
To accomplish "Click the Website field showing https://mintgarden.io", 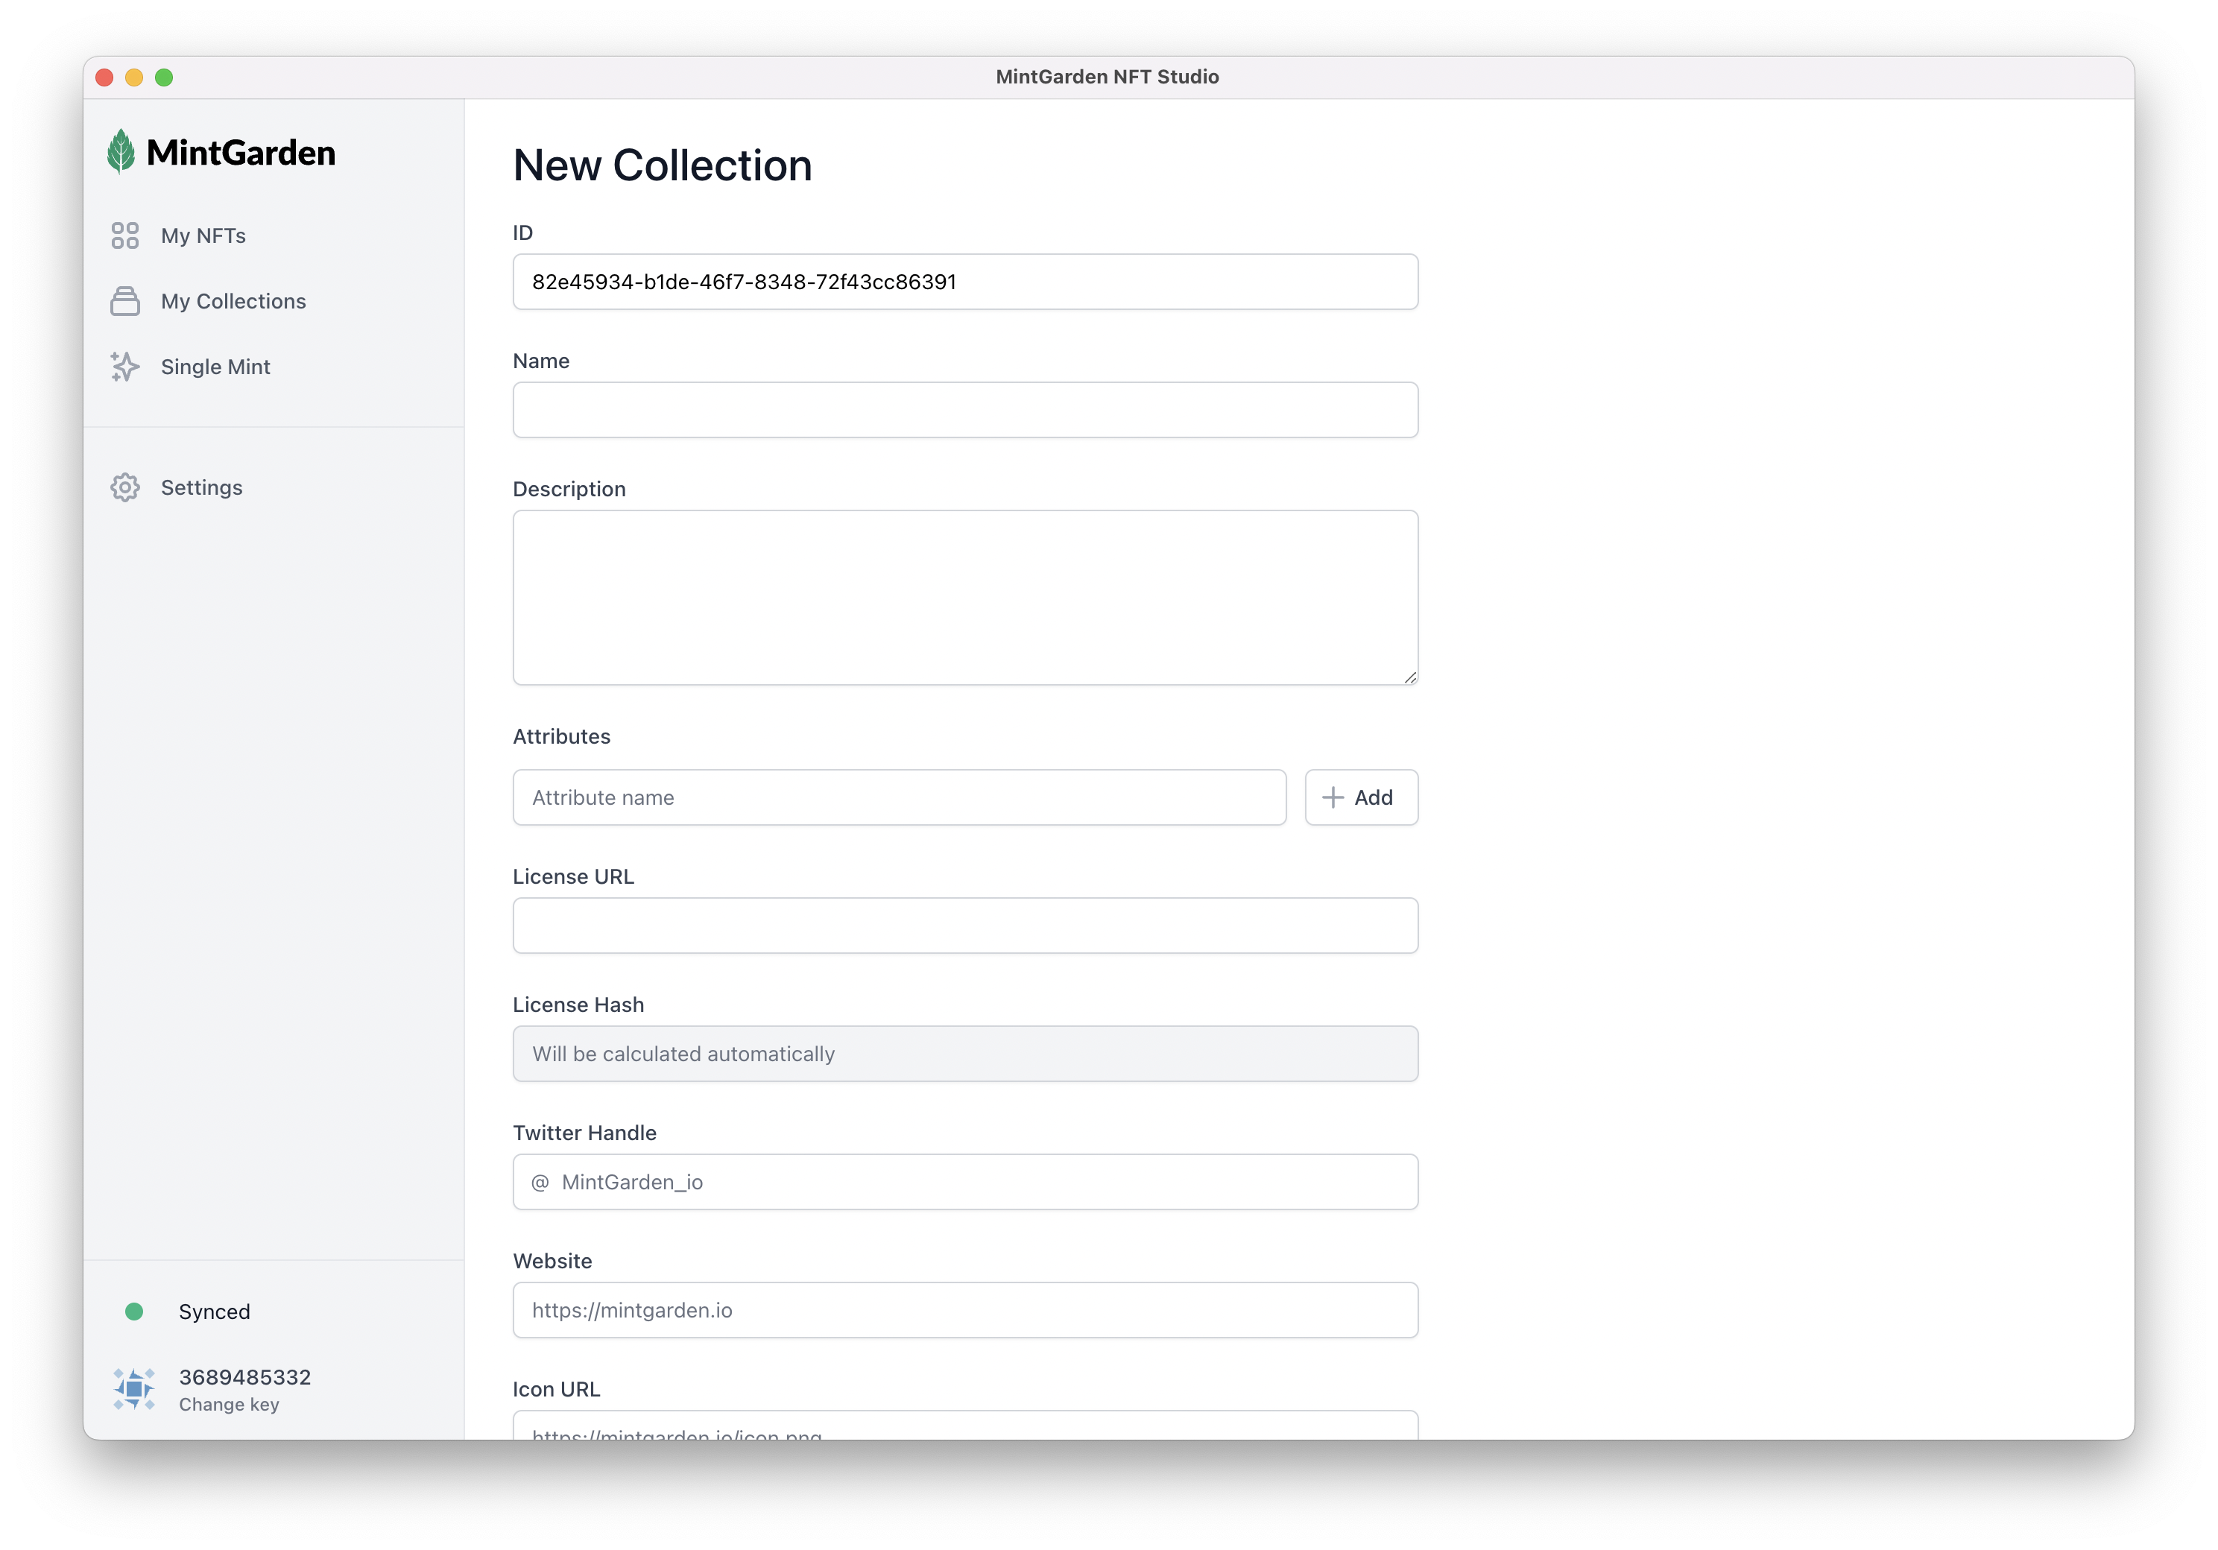I will (x=964, y=1311).
